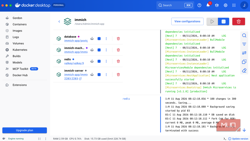Open the terminal icon in status bar
This screenshot has width=250, height=141.
pos(225,139)
